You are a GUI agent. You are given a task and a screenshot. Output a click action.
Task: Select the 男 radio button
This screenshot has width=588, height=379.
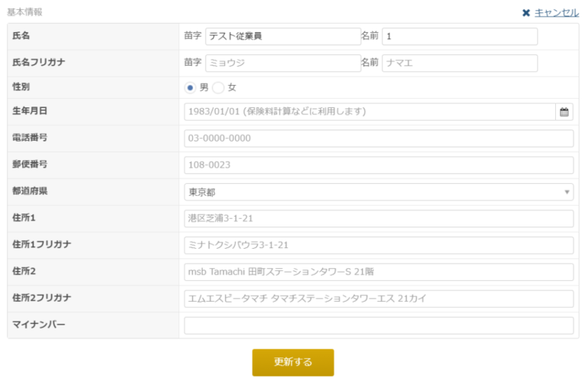[191, 87]
